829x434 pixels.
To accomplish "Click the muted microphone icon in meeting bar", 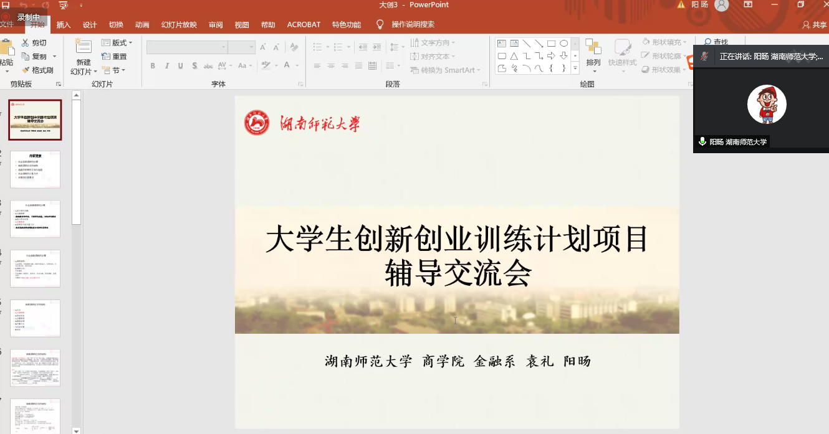I will tap(704, 56).
